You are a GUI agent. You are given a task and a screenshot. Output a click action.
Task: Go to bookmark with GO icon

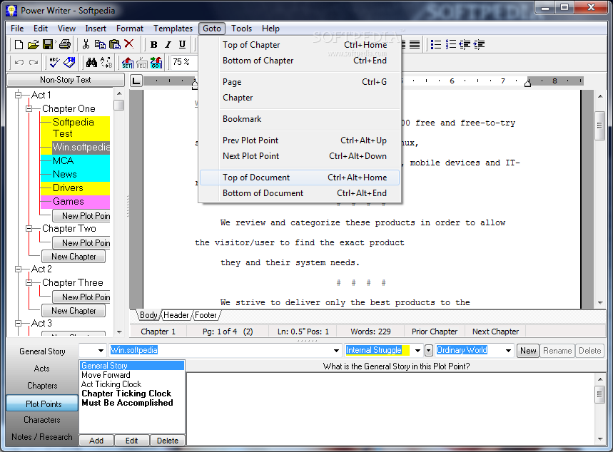pos(156,63)
